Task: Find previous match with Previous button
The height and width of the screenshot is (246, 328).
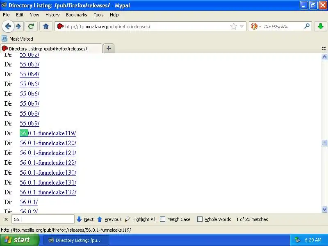Action: (109, 219)
